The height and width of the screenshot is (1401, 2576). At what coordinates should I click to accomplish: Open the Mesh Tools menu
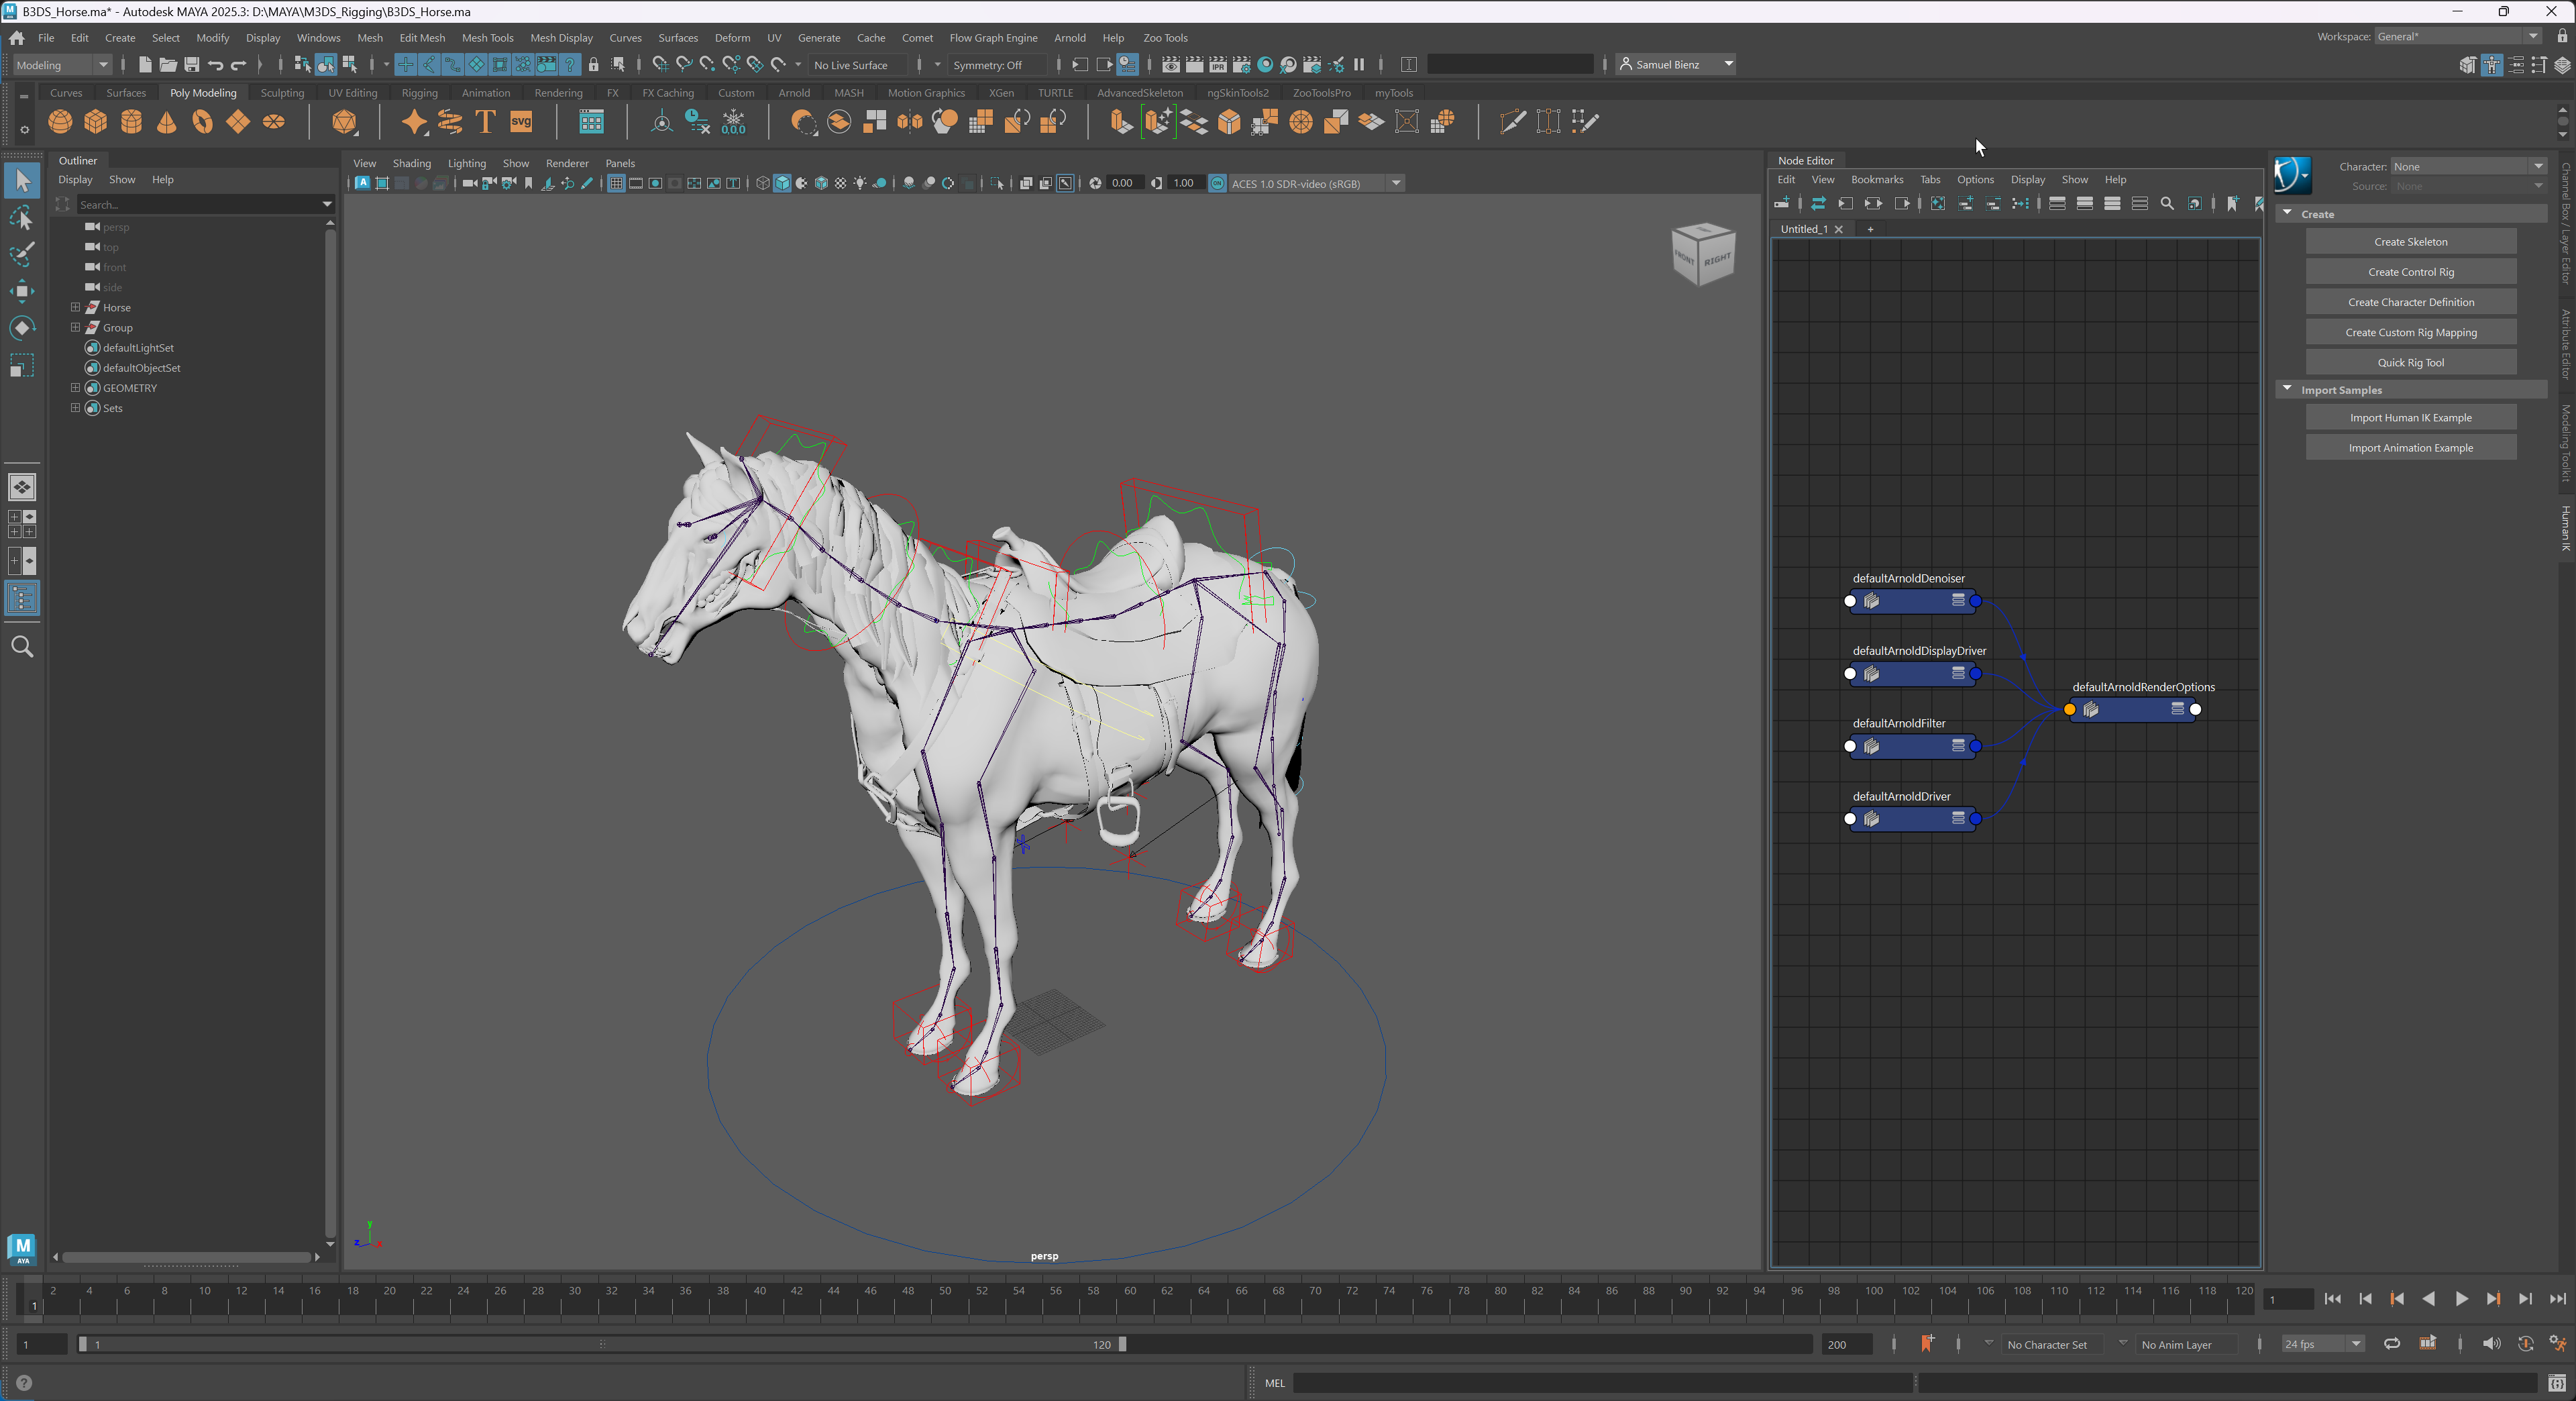coord(487,38)
